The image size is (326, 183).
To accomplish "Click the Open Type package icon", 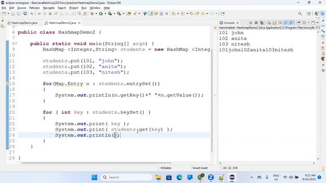I will pos(129,14).
